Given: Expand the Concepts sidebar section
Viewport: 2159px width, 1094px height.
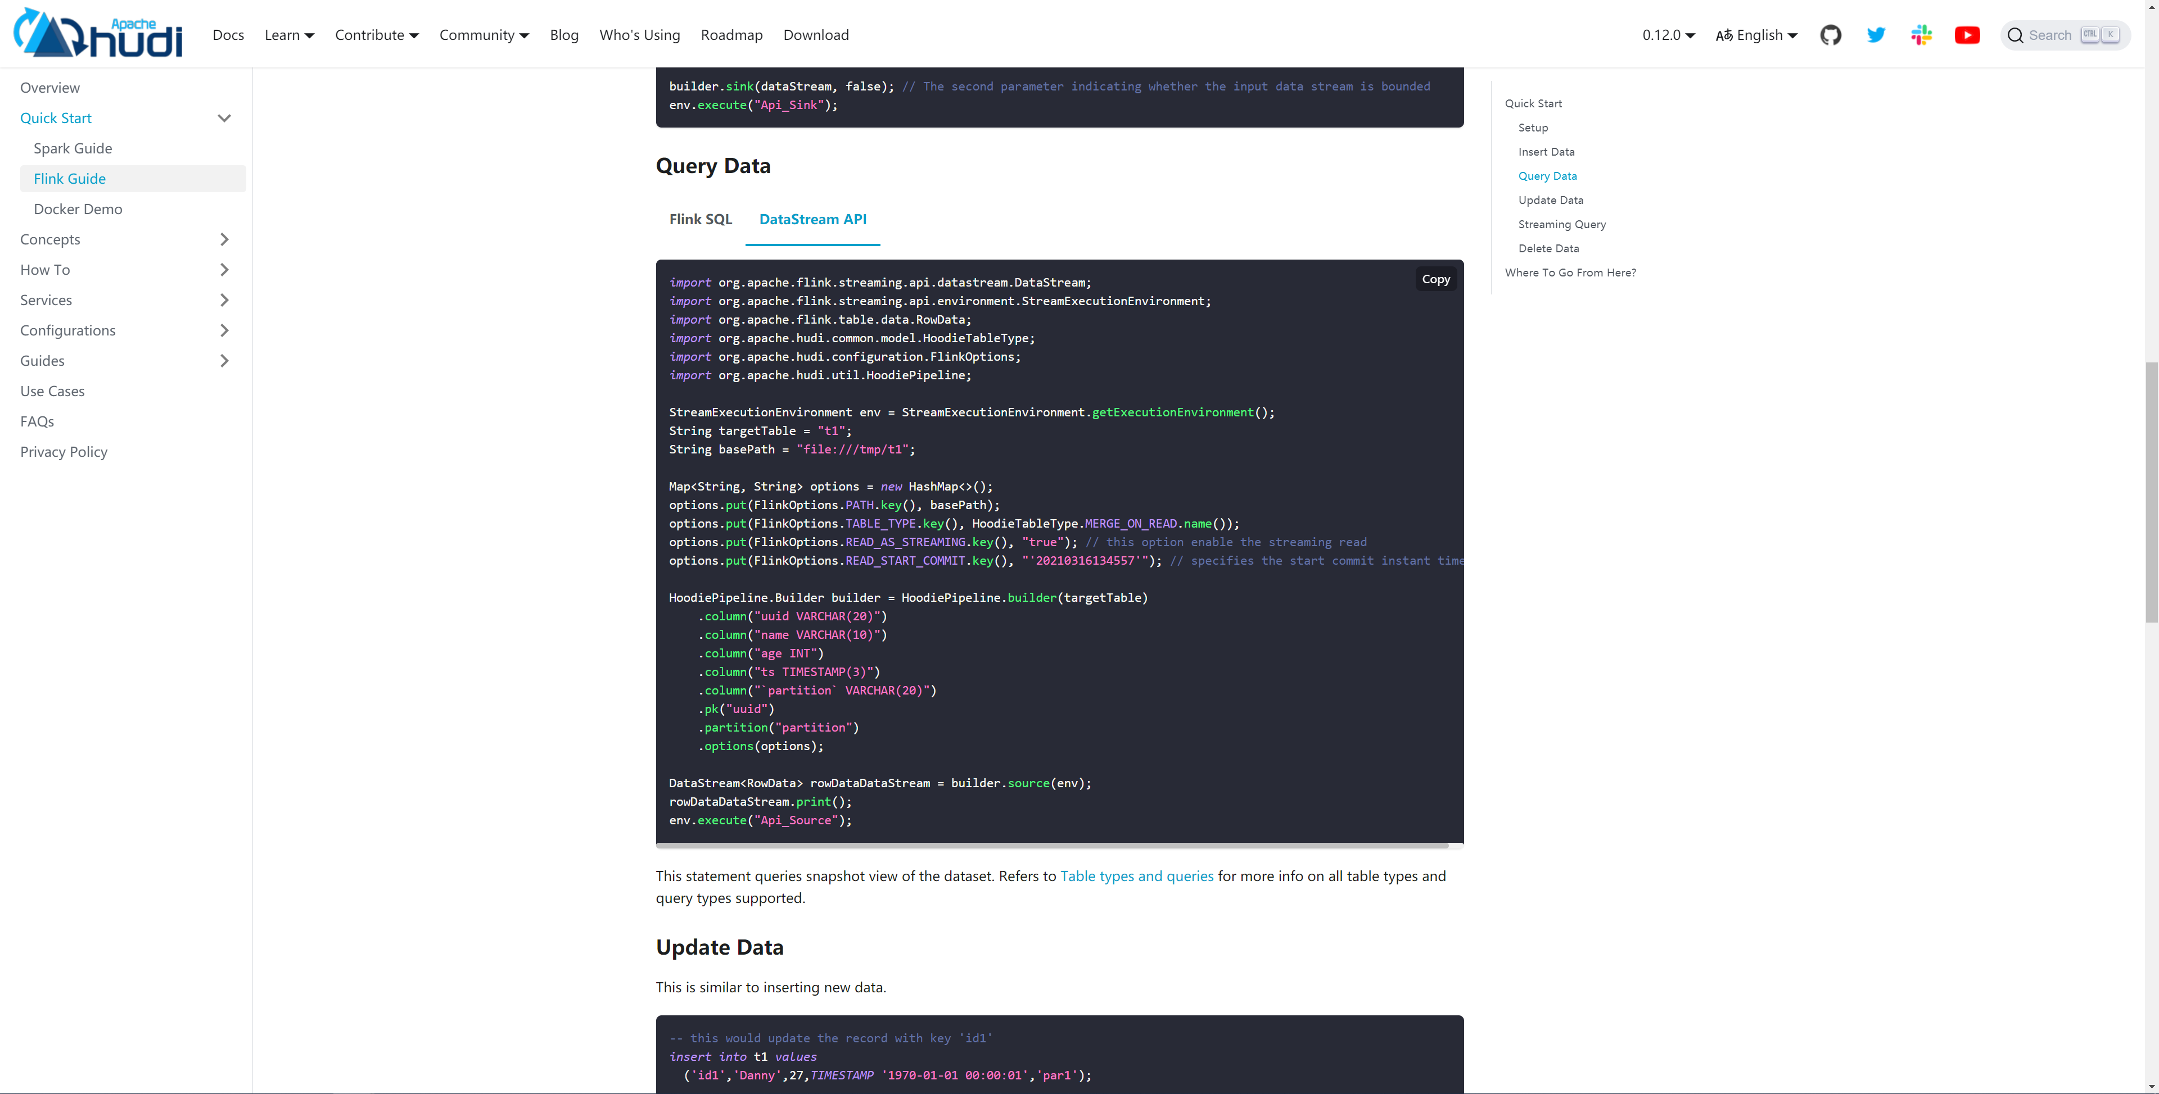Looking at the screenshot, I should (224, 239).
